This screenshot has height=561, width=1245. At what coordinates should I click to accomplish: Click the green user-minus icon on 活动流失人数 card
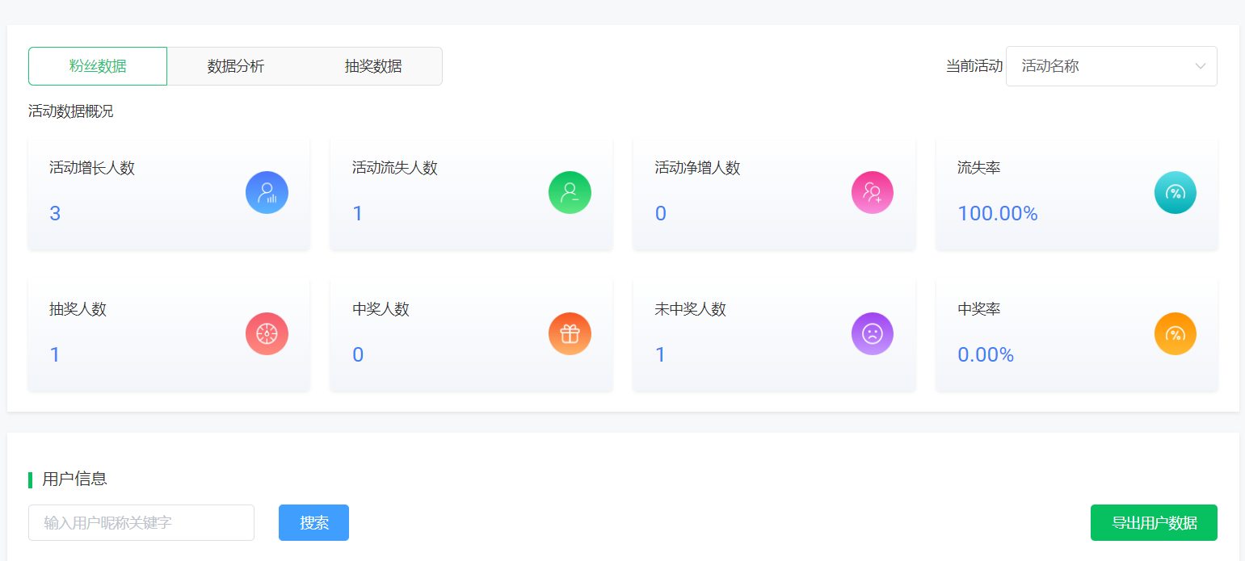pos(570,192)
